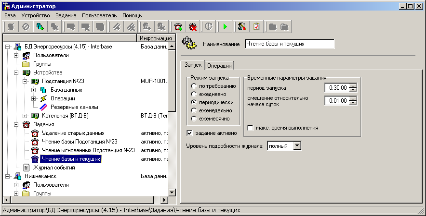Decrease период запуска with the down arrow
The width and height of the screenshot is (426, 216).
353,90
